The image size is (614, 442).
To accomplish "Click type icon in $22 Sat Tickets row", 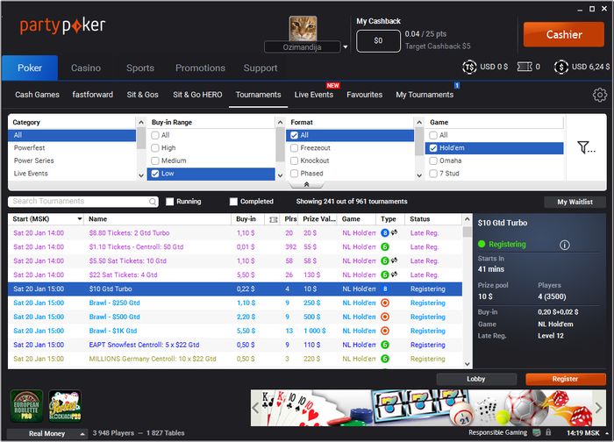I will pos(385,274).
